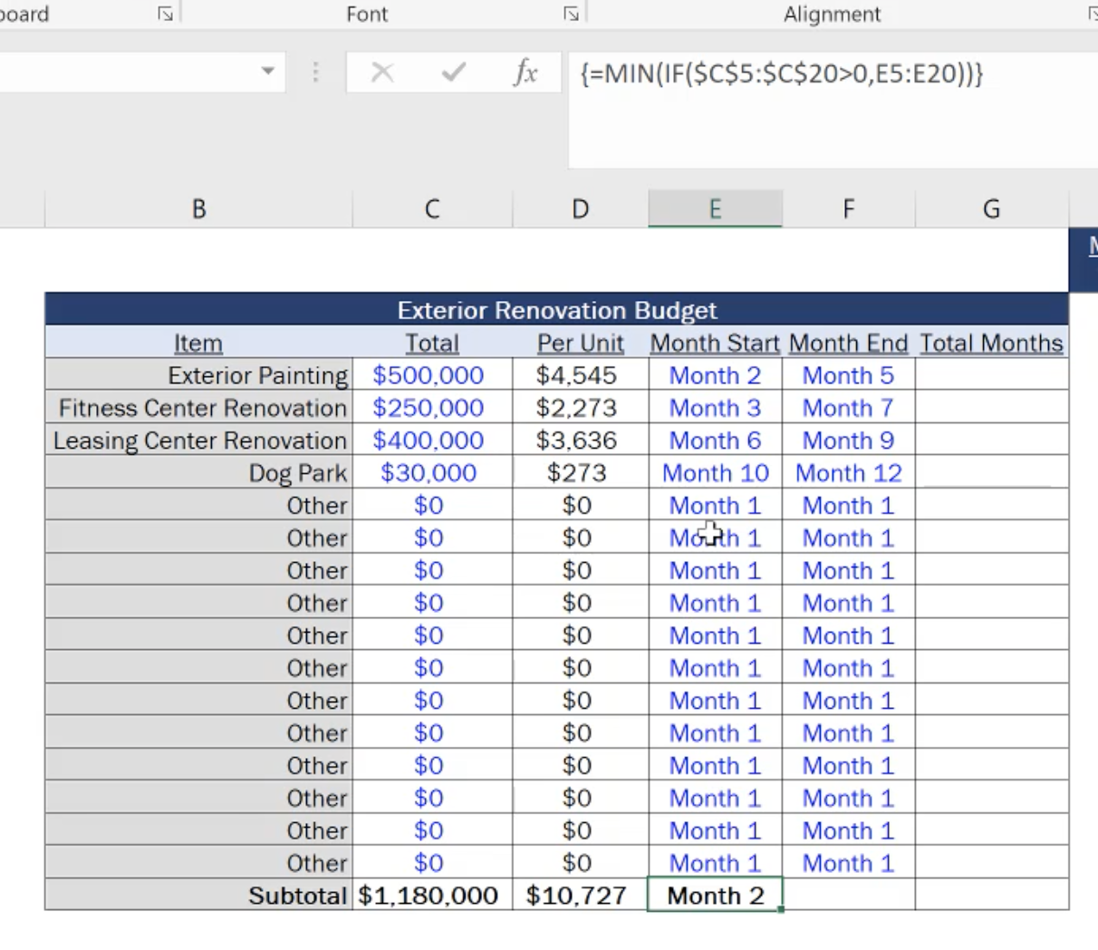Select the Month 3 start cell
1098x950 pixels.
[x=715, y=408]
